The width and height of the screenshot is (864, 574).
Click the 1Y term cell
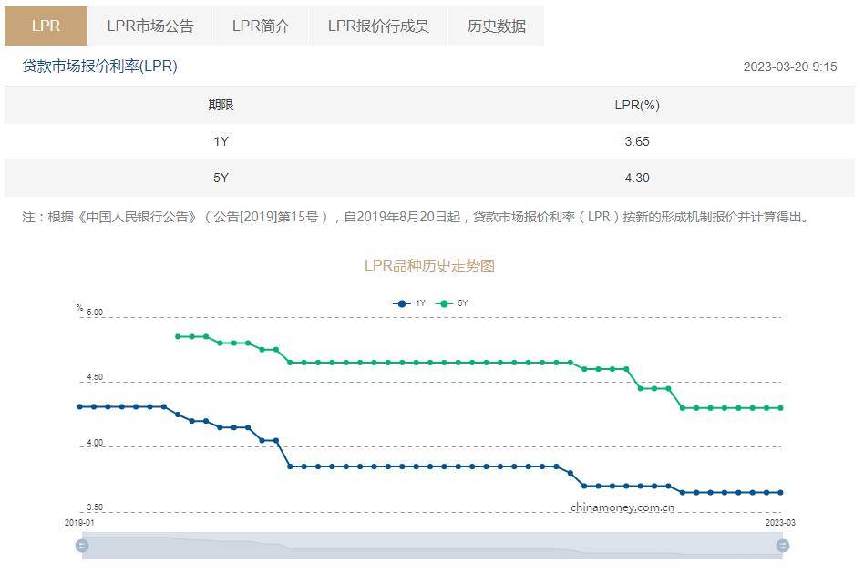point(221,141)
